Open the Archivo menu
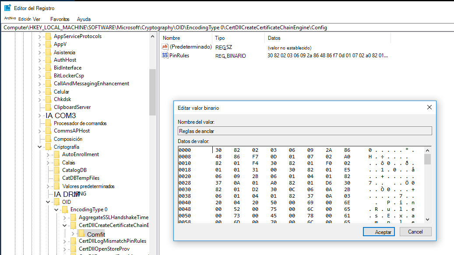 coord(10,18)
